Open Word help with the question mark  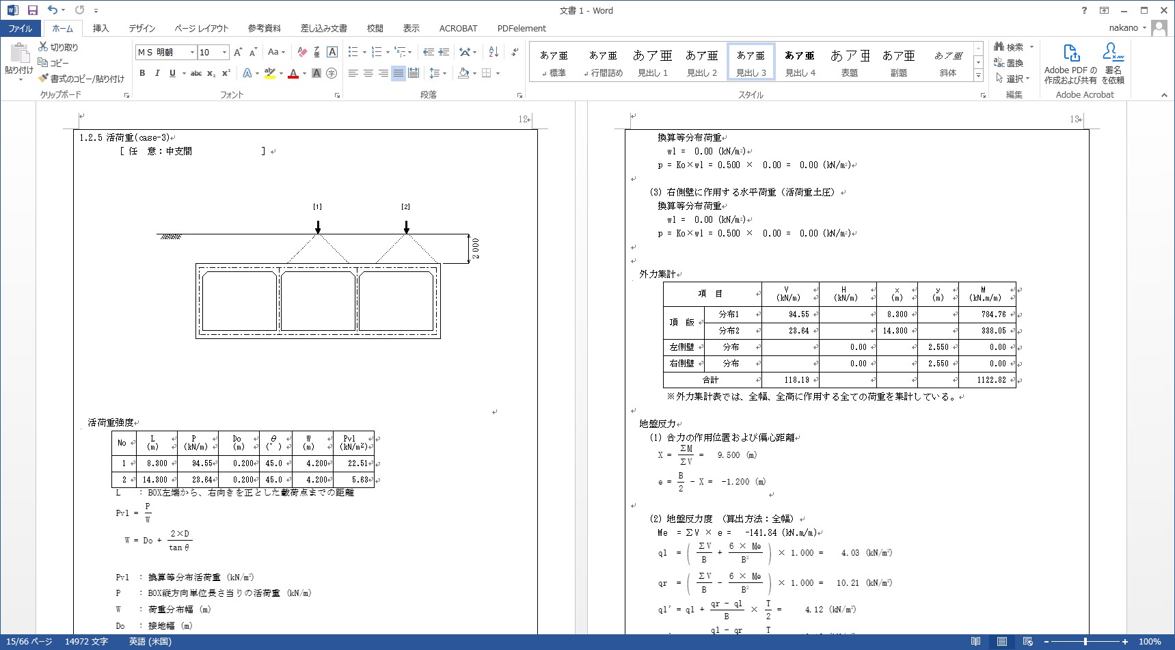(x=1084, y=10)
